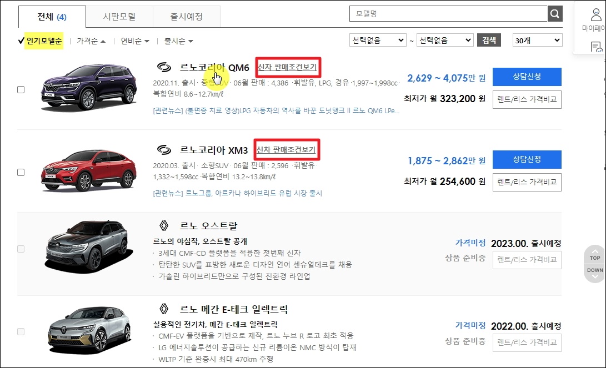Click 상담신청 button for QM6
Screen dimensions: 606x368
point(527,77)
